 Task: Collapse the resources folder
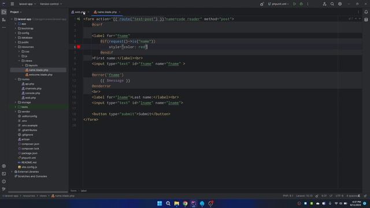[16, 47]
